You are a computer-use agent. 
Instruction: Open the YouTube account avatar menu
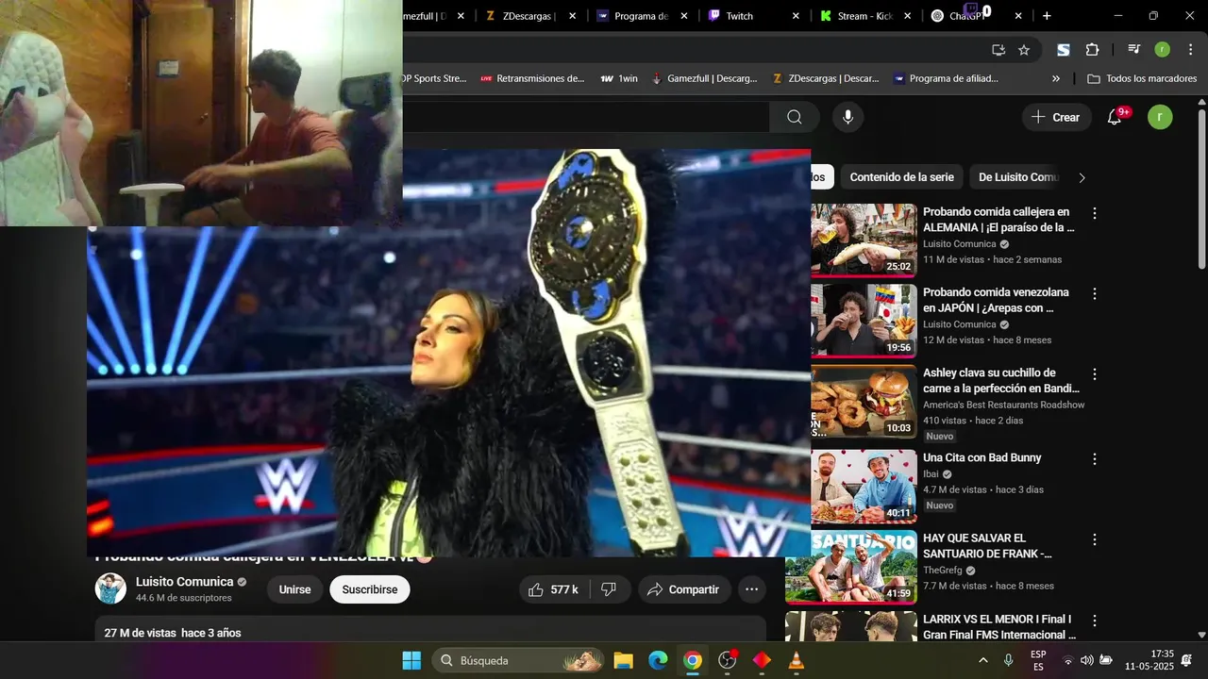pos(1160,117)
